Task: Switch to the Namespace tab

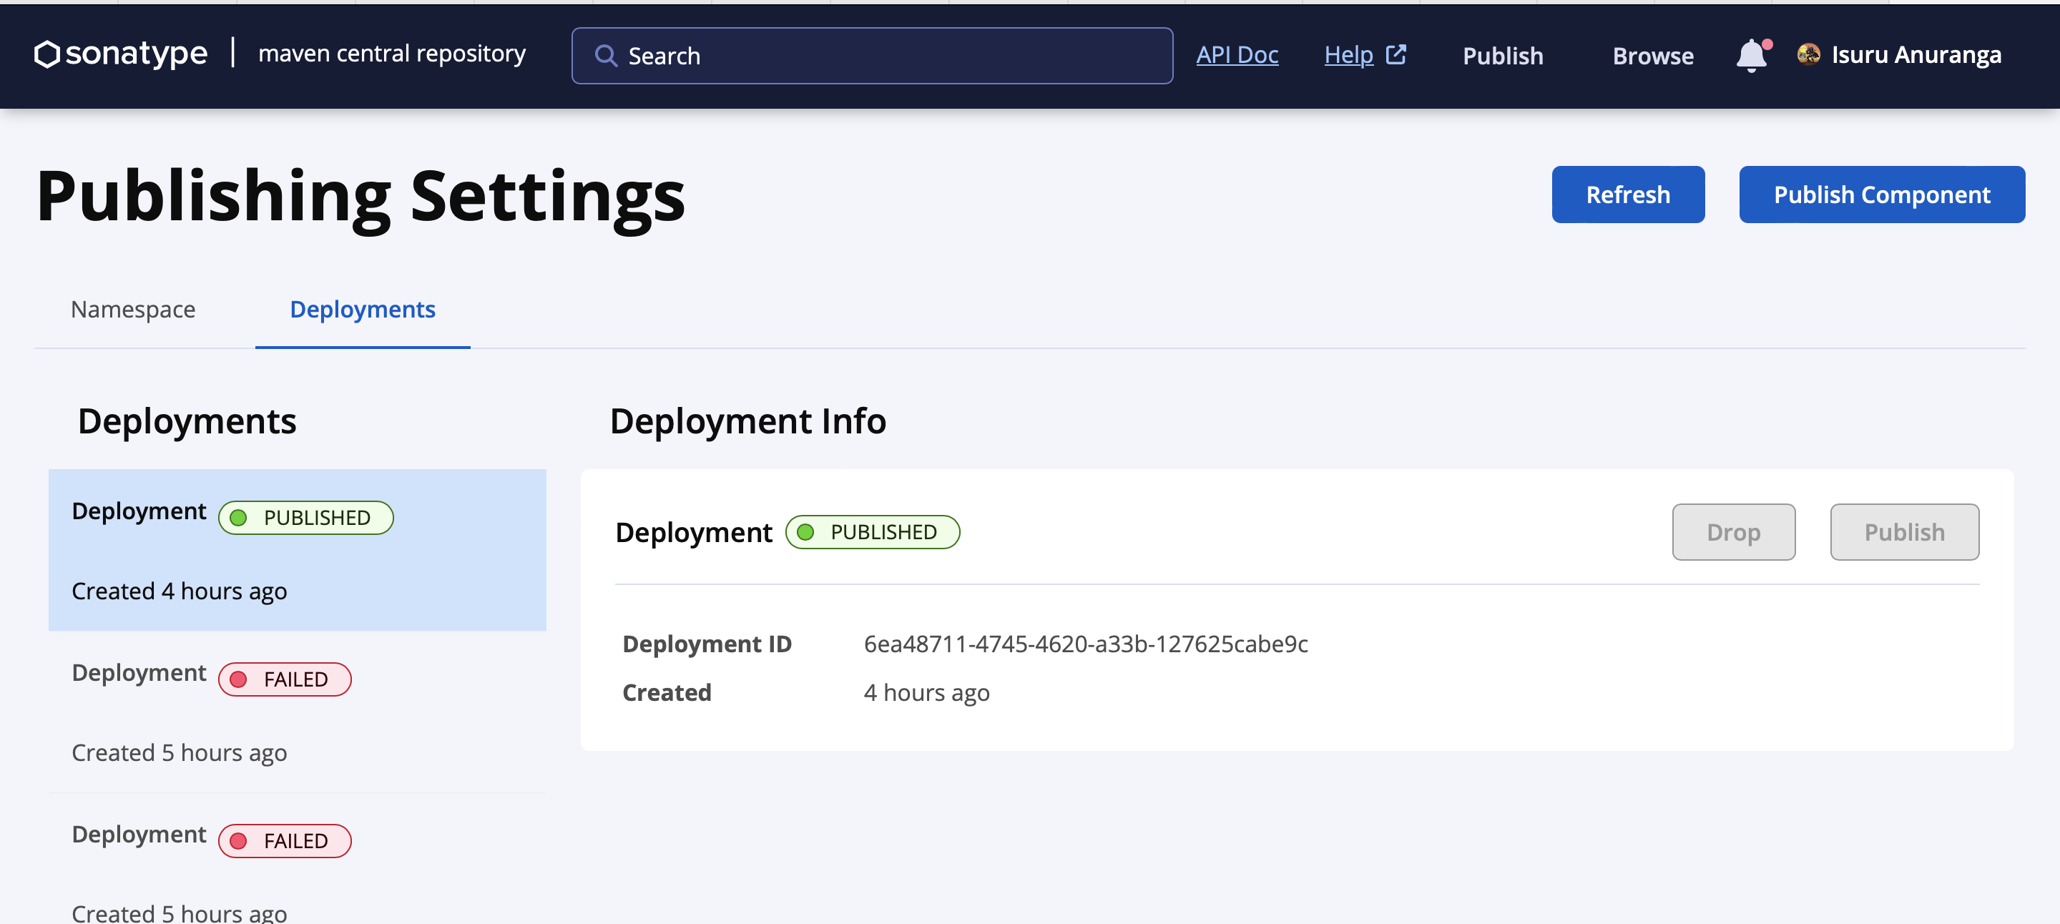Action: point(133,310)
